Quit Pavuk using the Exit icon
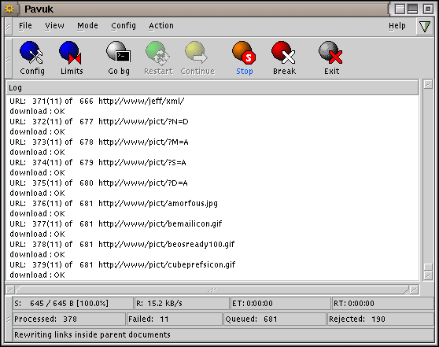Screen dimensions: 439x347 pos(331,58)
